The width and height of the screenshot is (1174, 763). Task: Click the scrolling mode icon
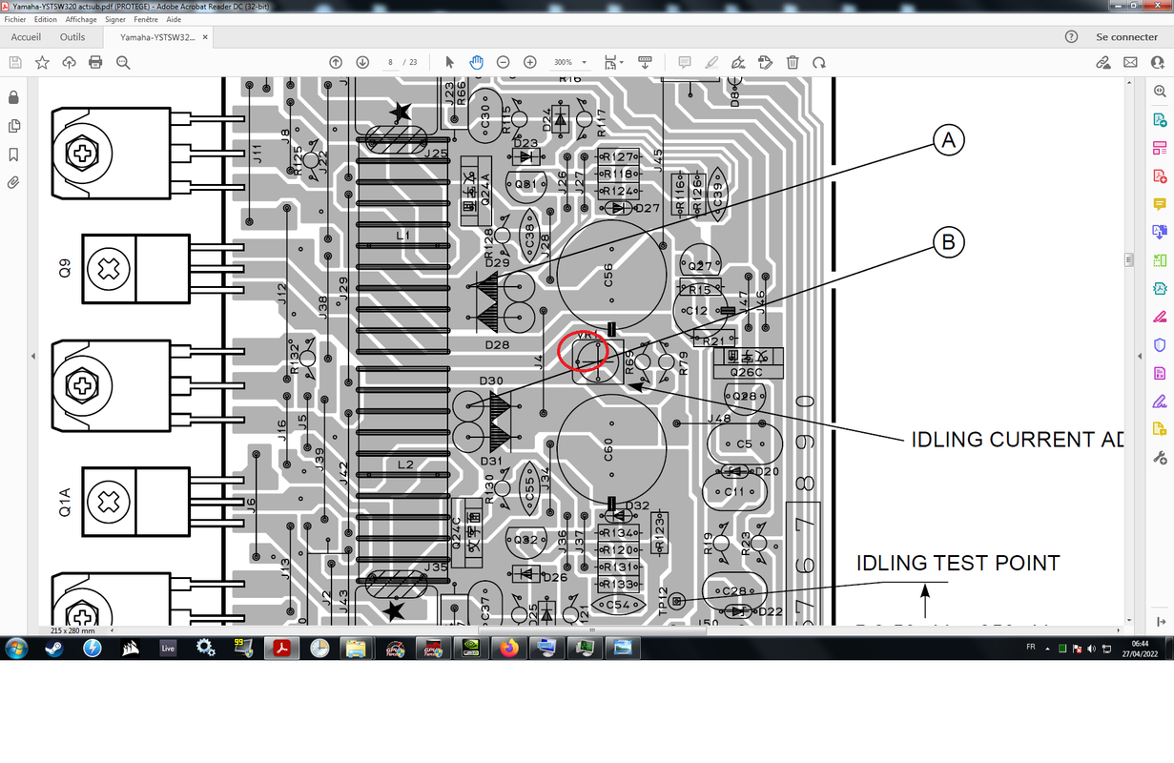645,62
